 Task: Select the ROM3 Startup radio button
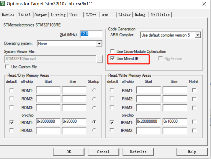point(94,108)
